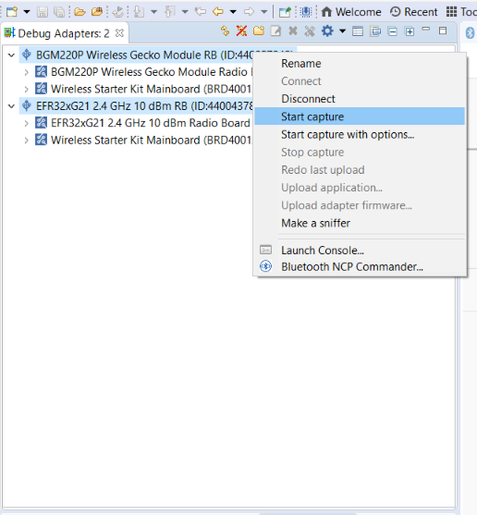Open the dropdown arrow beside the New icon

[27, 12]
